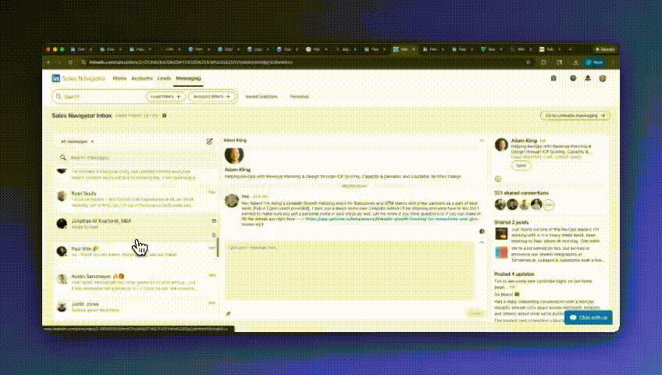Click the blue New button in browser toolbar
The image size is (662, 375).
595,62
